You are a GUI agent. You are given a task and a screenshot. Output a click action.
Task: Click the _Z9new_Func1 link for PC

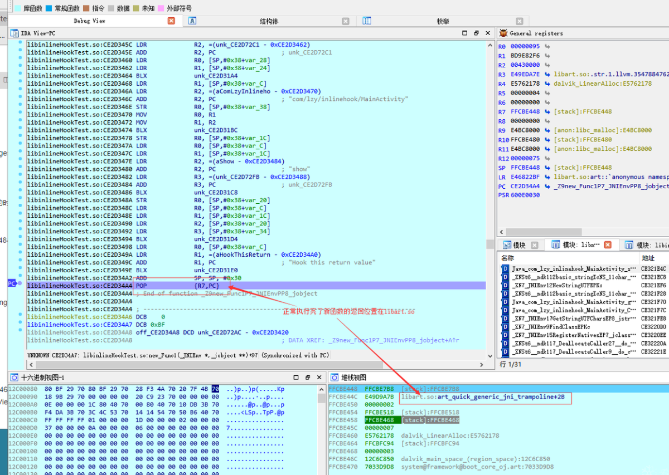pos(611,187)
